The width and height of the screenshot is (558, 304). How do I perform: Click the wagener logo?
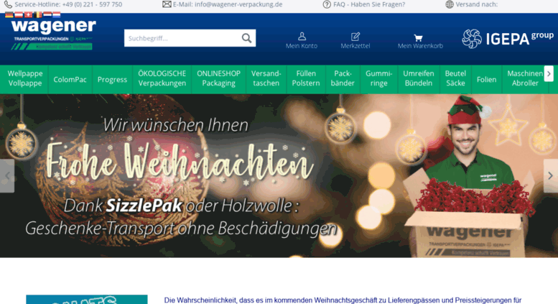click(53, 34)
